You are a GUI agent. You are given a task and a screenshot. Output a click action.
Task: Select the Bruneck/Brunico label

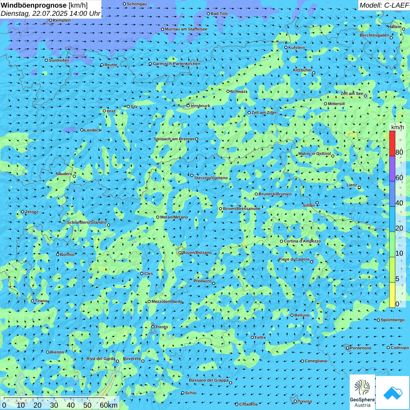pyautogui.click(x=275, y=194)
